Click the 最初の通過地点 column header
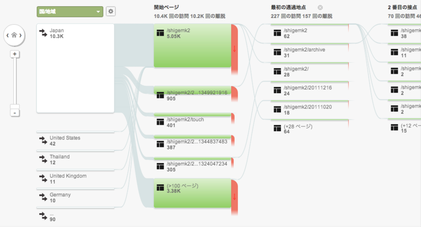 pyautogui.click(x=288, y=7)
